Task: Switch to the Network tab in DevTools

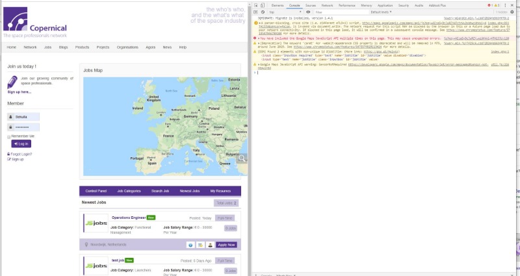Action: click(327, 5)
